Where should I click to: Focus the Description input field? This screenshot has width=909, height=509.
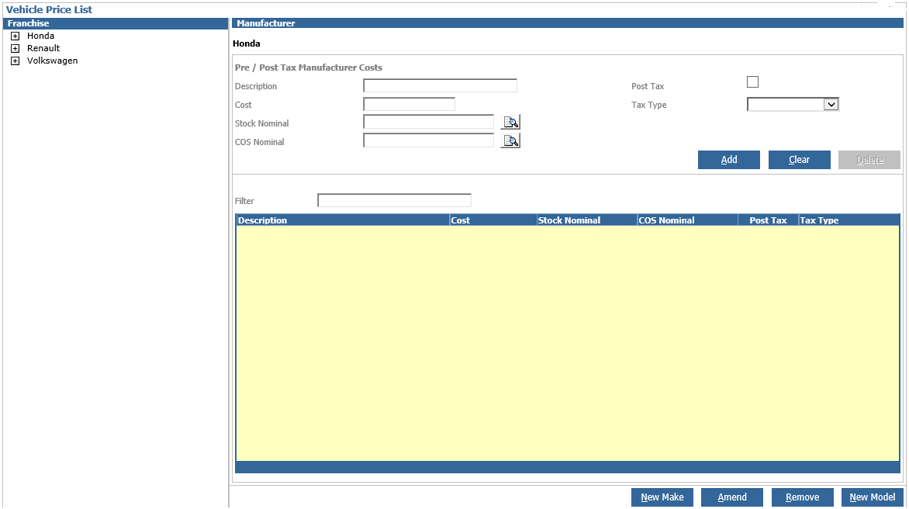[440, 86]
